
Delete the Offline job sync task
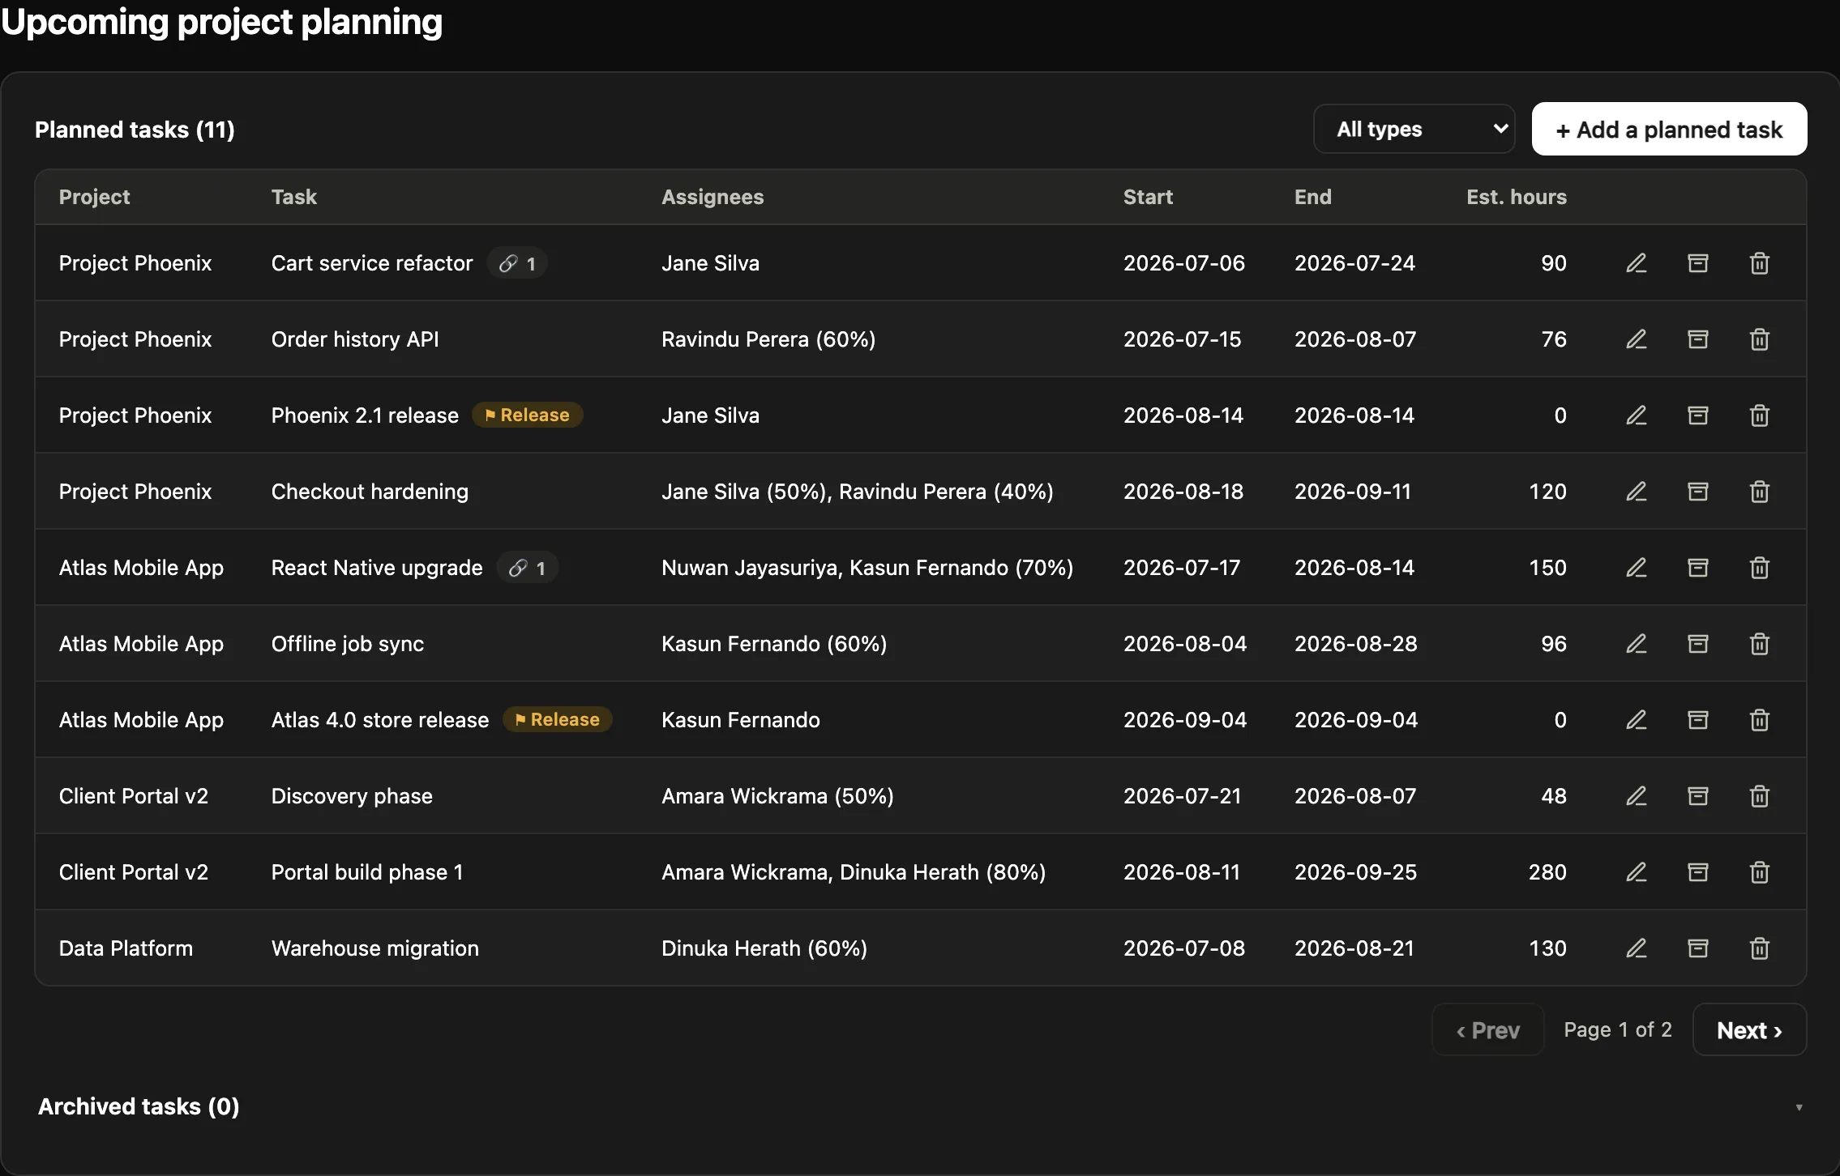[1760, 644]
